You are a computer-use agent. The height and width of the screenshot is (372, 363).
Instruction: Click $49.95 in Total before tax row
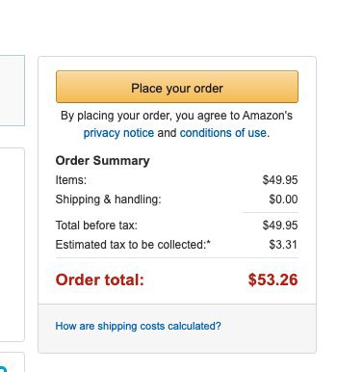point(280,226)
